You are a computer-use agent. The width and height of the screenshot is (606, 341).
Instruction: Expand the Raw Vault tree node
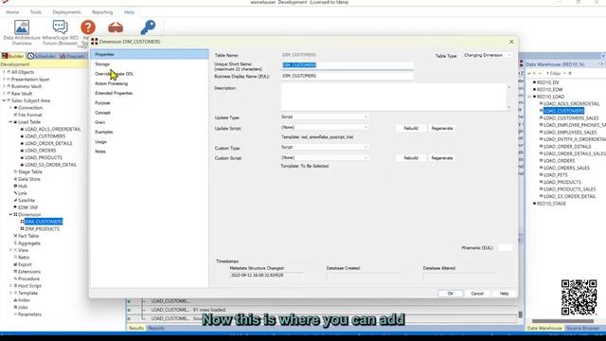[x=4, y=94]
